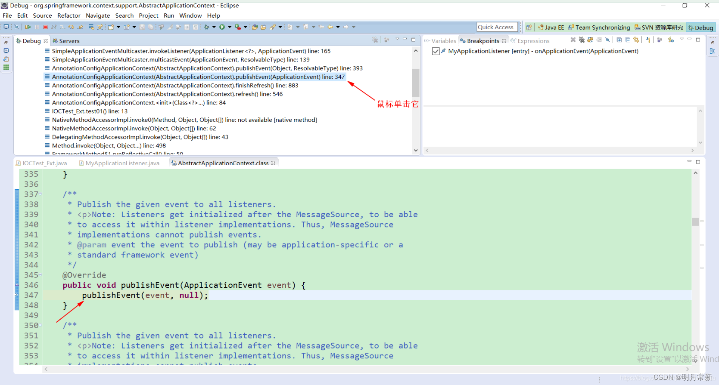Close the AbstractApplicationContext.class editor tab
The height and width of the screenshot is (385, 719).
click(x=273, y=163)
